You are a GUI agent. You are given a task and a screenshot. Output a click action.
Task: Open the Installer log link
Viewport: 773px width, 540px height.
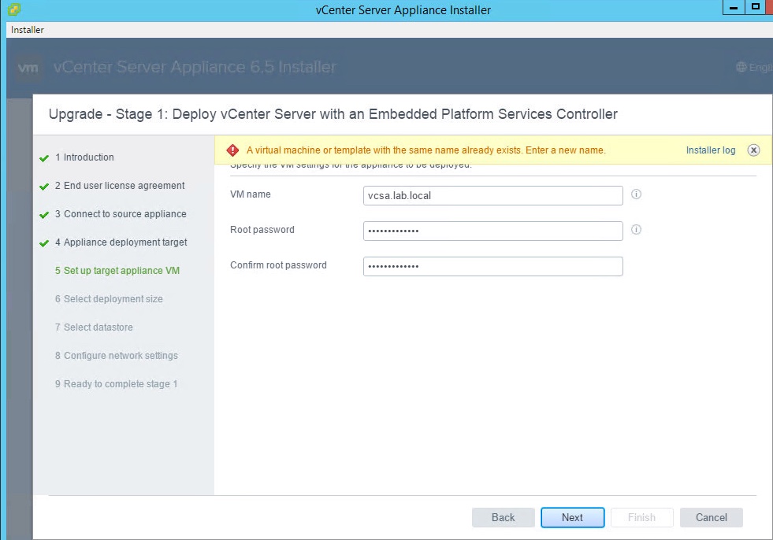click(710, 150)
